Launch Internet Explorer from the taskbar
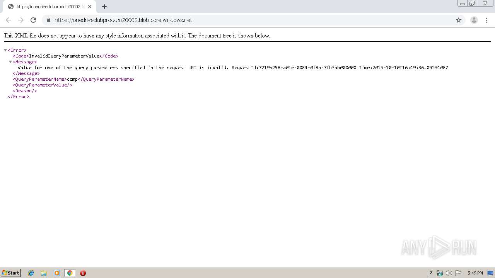The width and height of the screenshot is (495, 278). [31, 273]
